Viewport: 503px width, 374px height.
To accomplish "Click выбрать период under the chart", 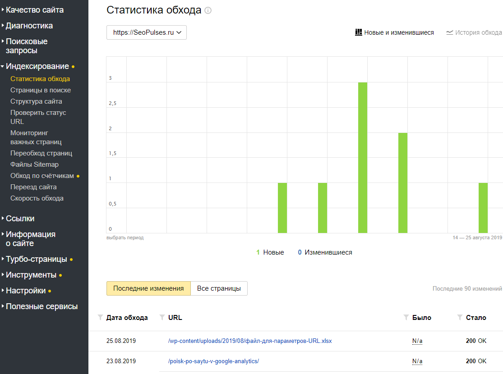I will click(125, 238).
